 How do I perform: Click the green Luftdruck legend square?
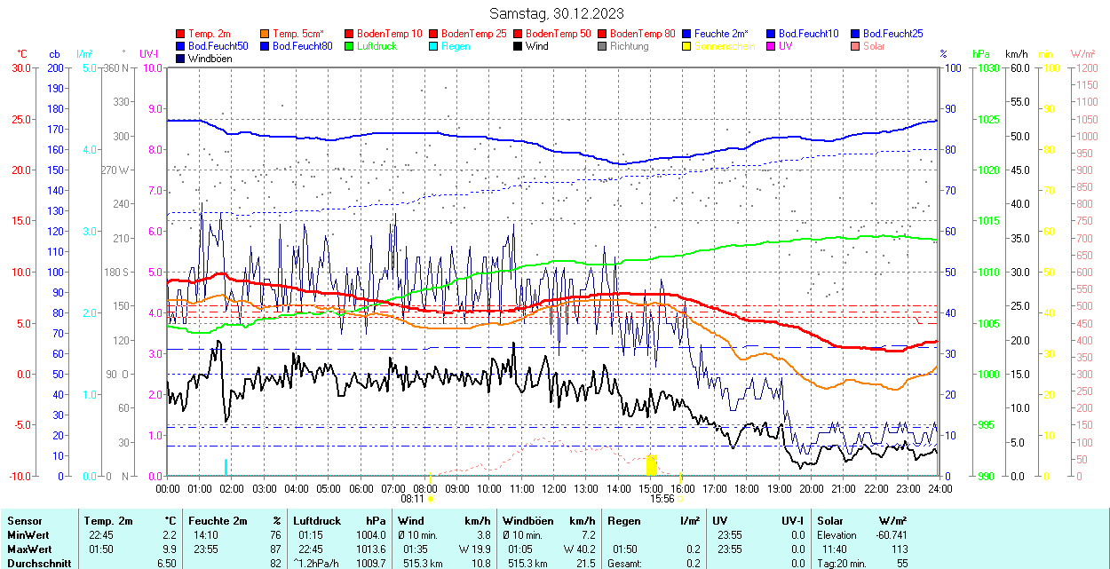point(350,46)
